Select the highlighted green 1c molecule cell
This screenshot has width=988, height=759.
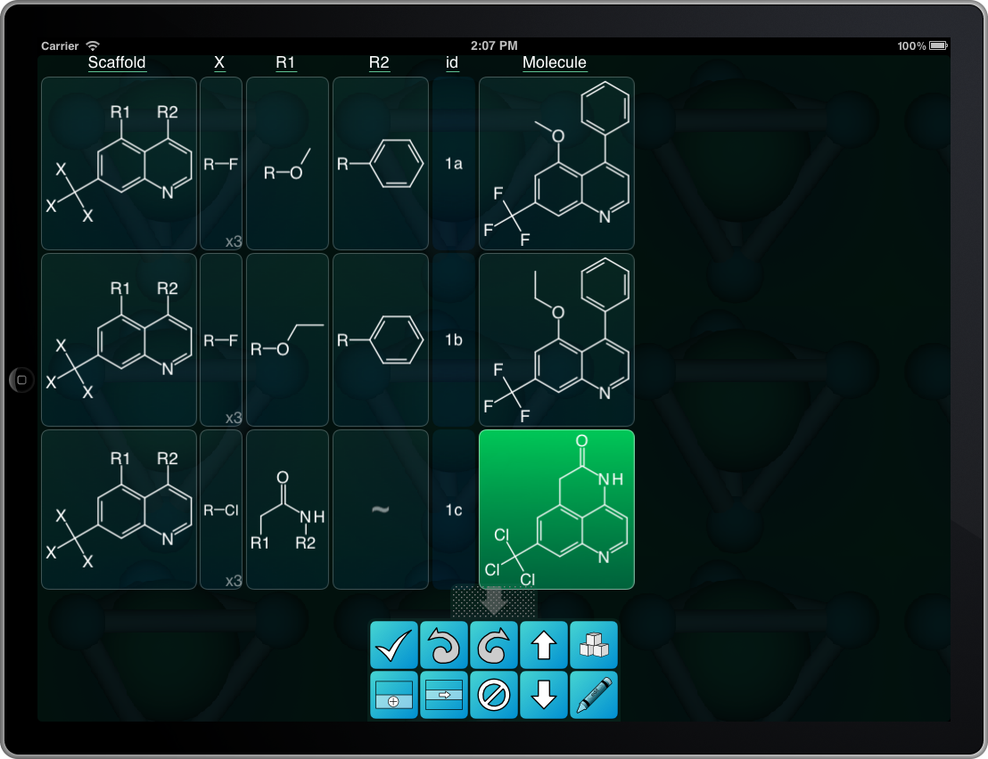556,510
